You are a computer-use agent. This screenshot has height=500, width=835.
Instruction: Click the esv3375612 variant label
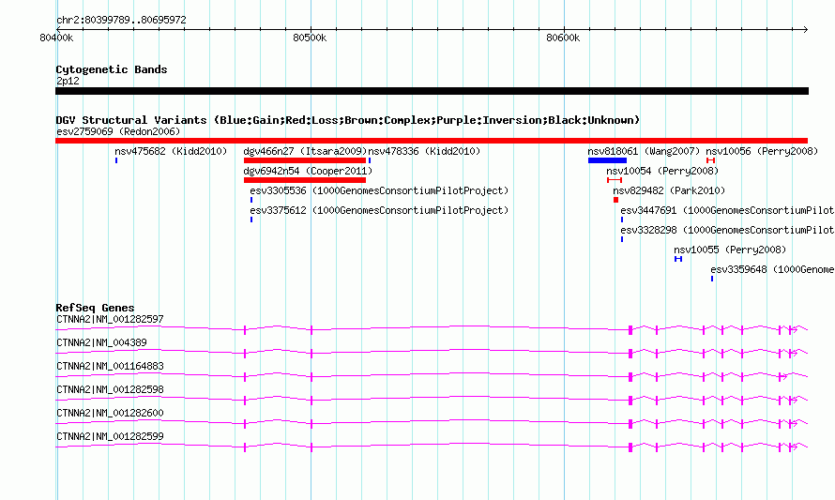coord(379,210)
